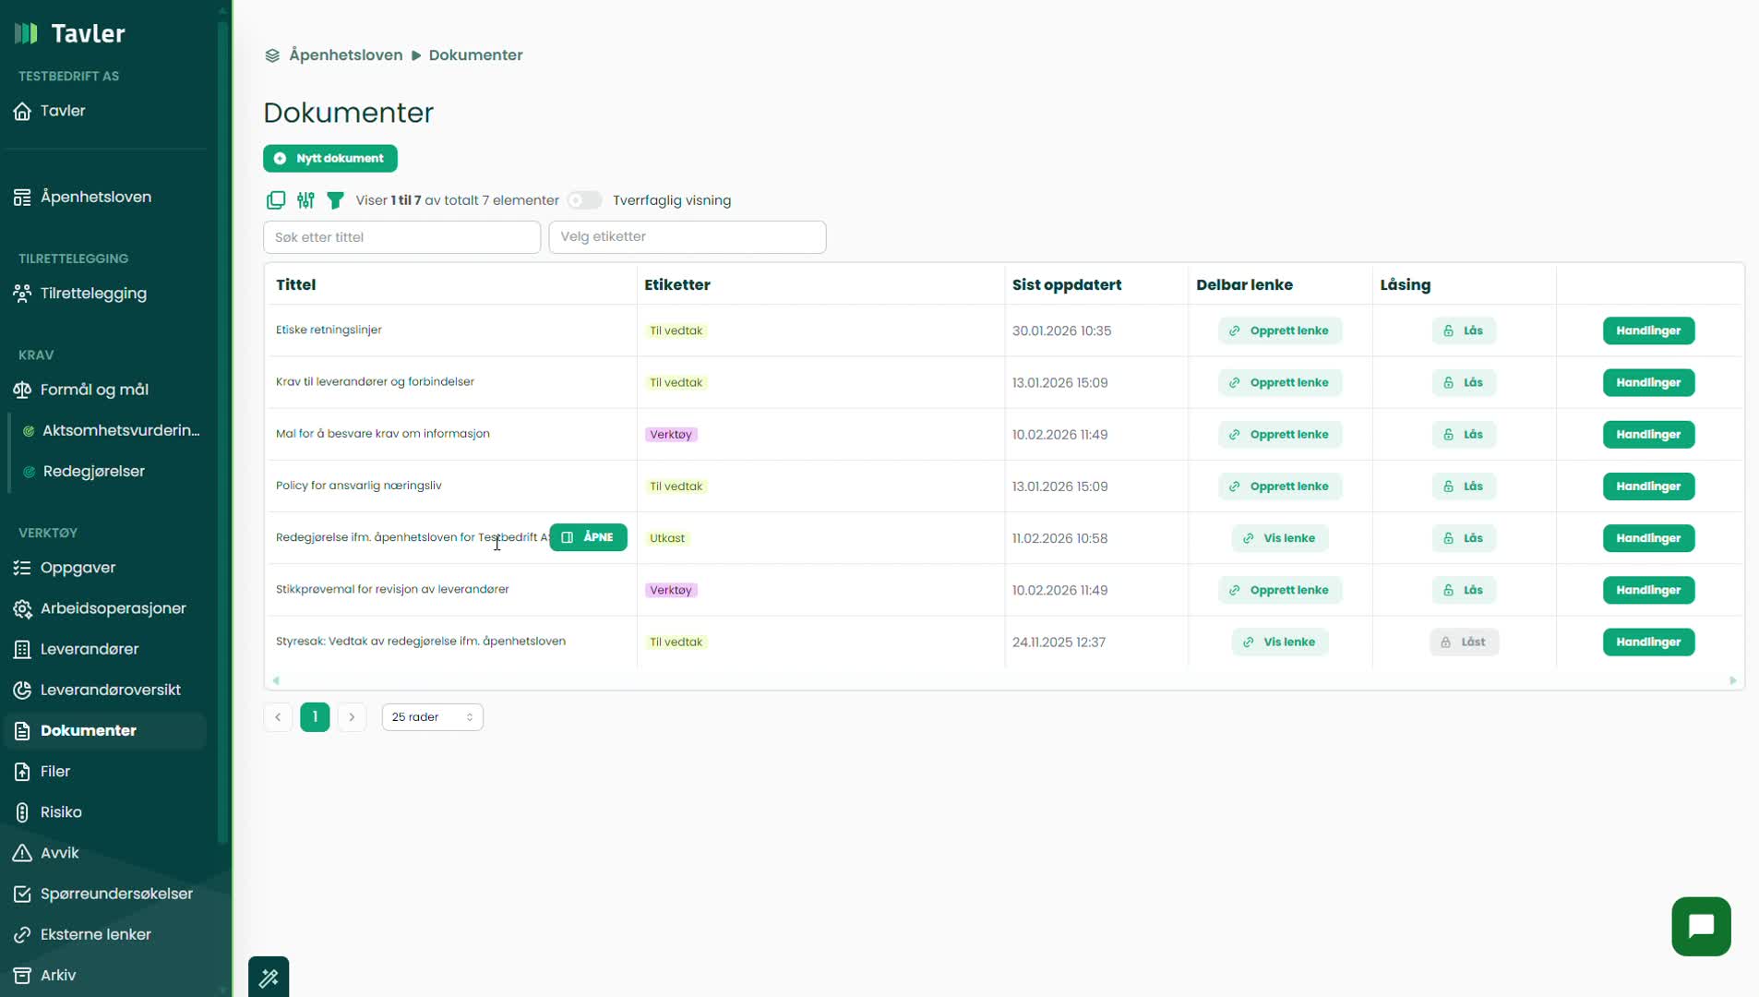Open the Velg etiketter label selector

point(687,237)
